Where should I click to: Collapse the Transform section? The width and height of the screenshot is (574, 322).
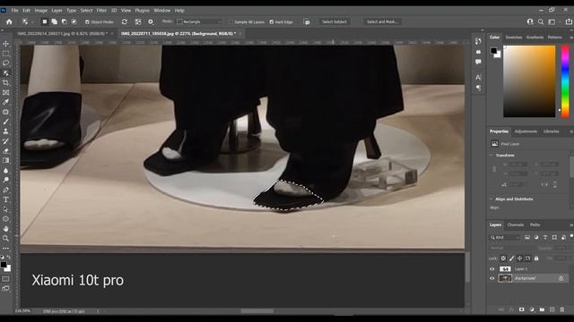coord(491,155)
